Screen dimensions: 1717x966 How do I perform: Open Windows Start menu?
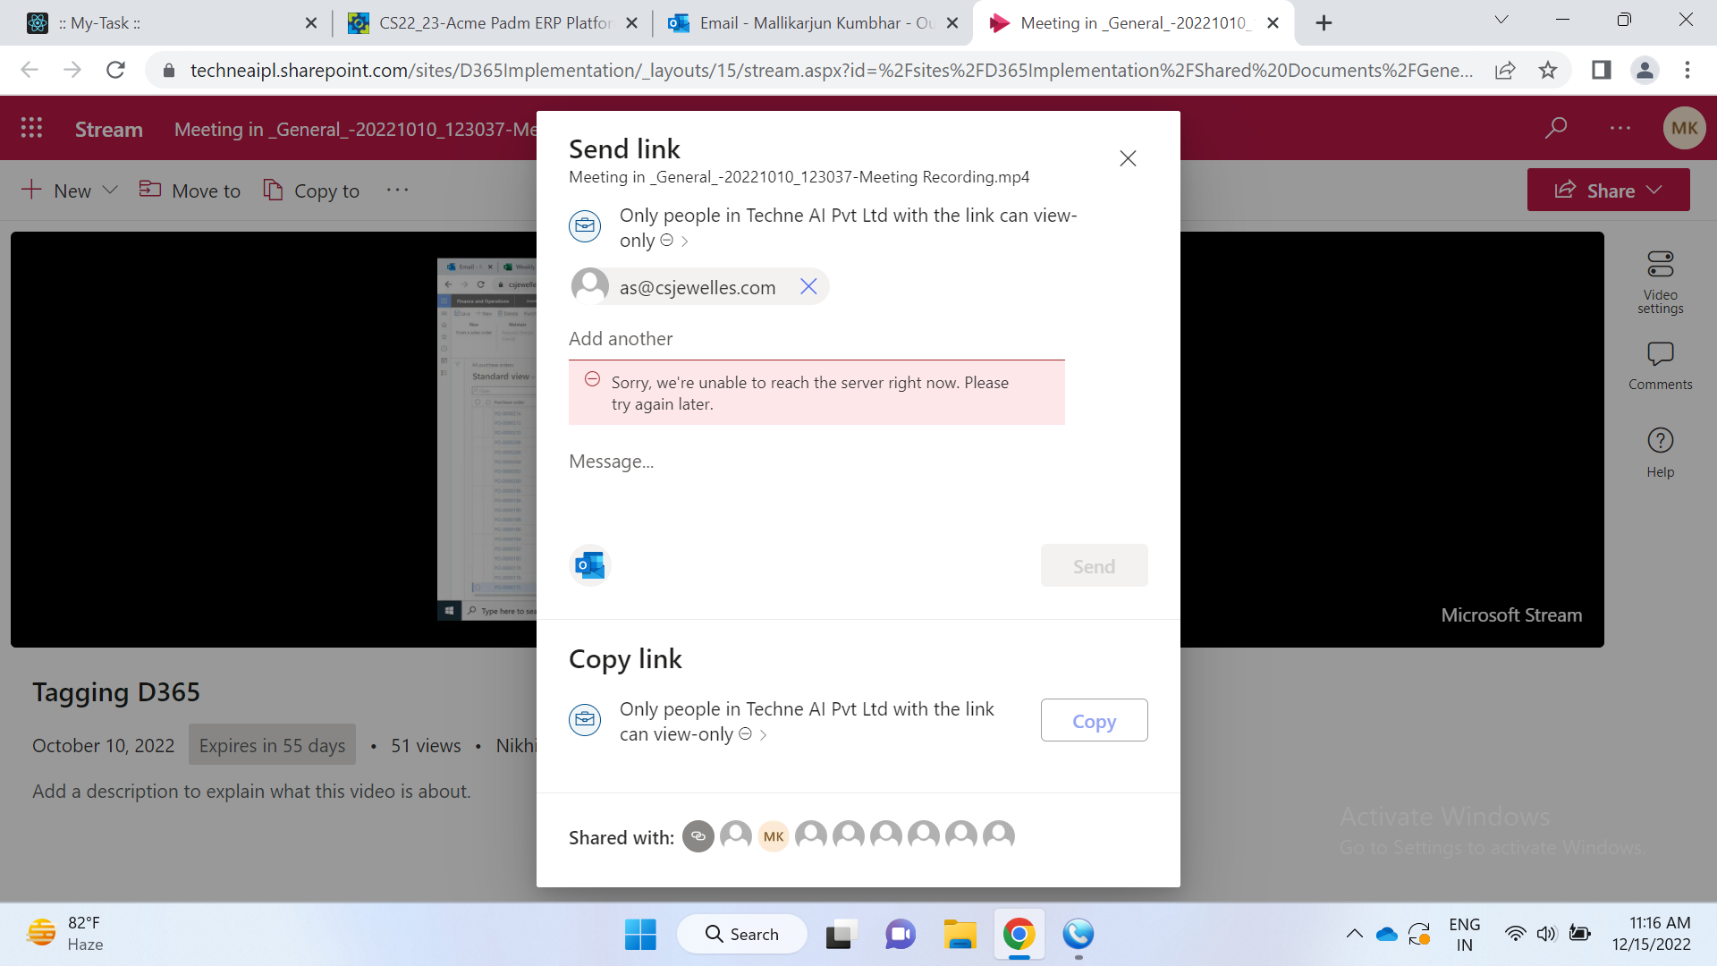(640, 935)
